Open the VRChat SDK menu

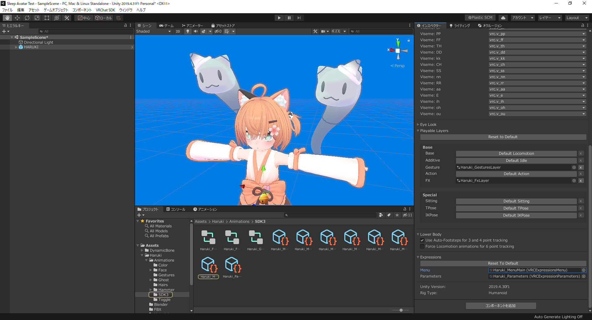[x=105, y=10]
